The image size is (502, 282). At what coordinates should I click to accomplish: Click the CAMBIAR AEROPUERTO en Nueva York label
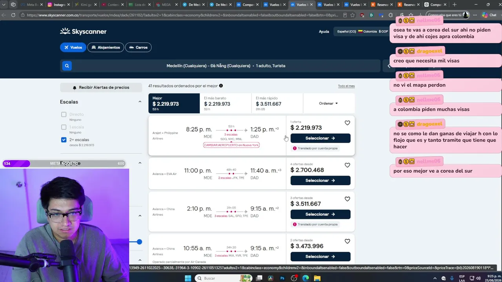tap(231, 145)
